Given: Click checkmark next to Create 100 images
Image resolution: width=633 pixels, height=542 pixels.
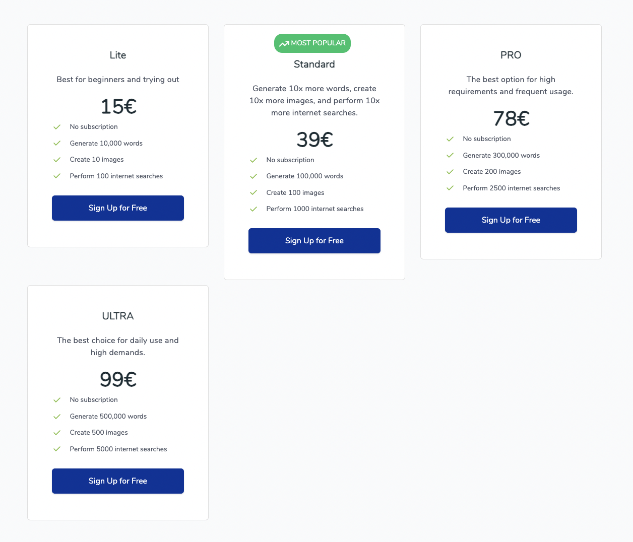Looking at the screenshot, I should 254,193.
